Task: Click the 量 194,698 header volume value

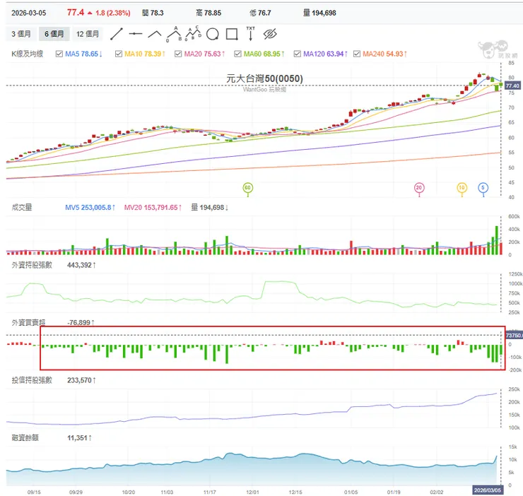Action: point(319,13)
